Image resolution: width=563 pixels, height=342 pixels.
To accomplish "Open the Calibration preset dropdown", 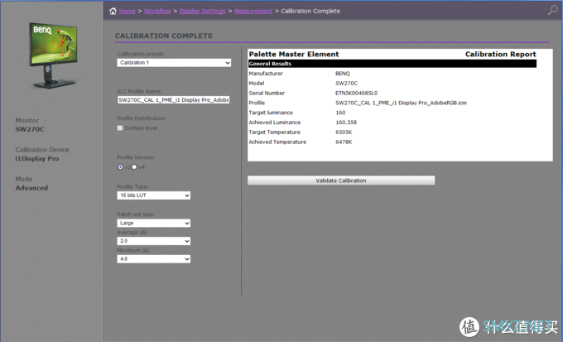I will pyautogui.click(x=174, y=63).
